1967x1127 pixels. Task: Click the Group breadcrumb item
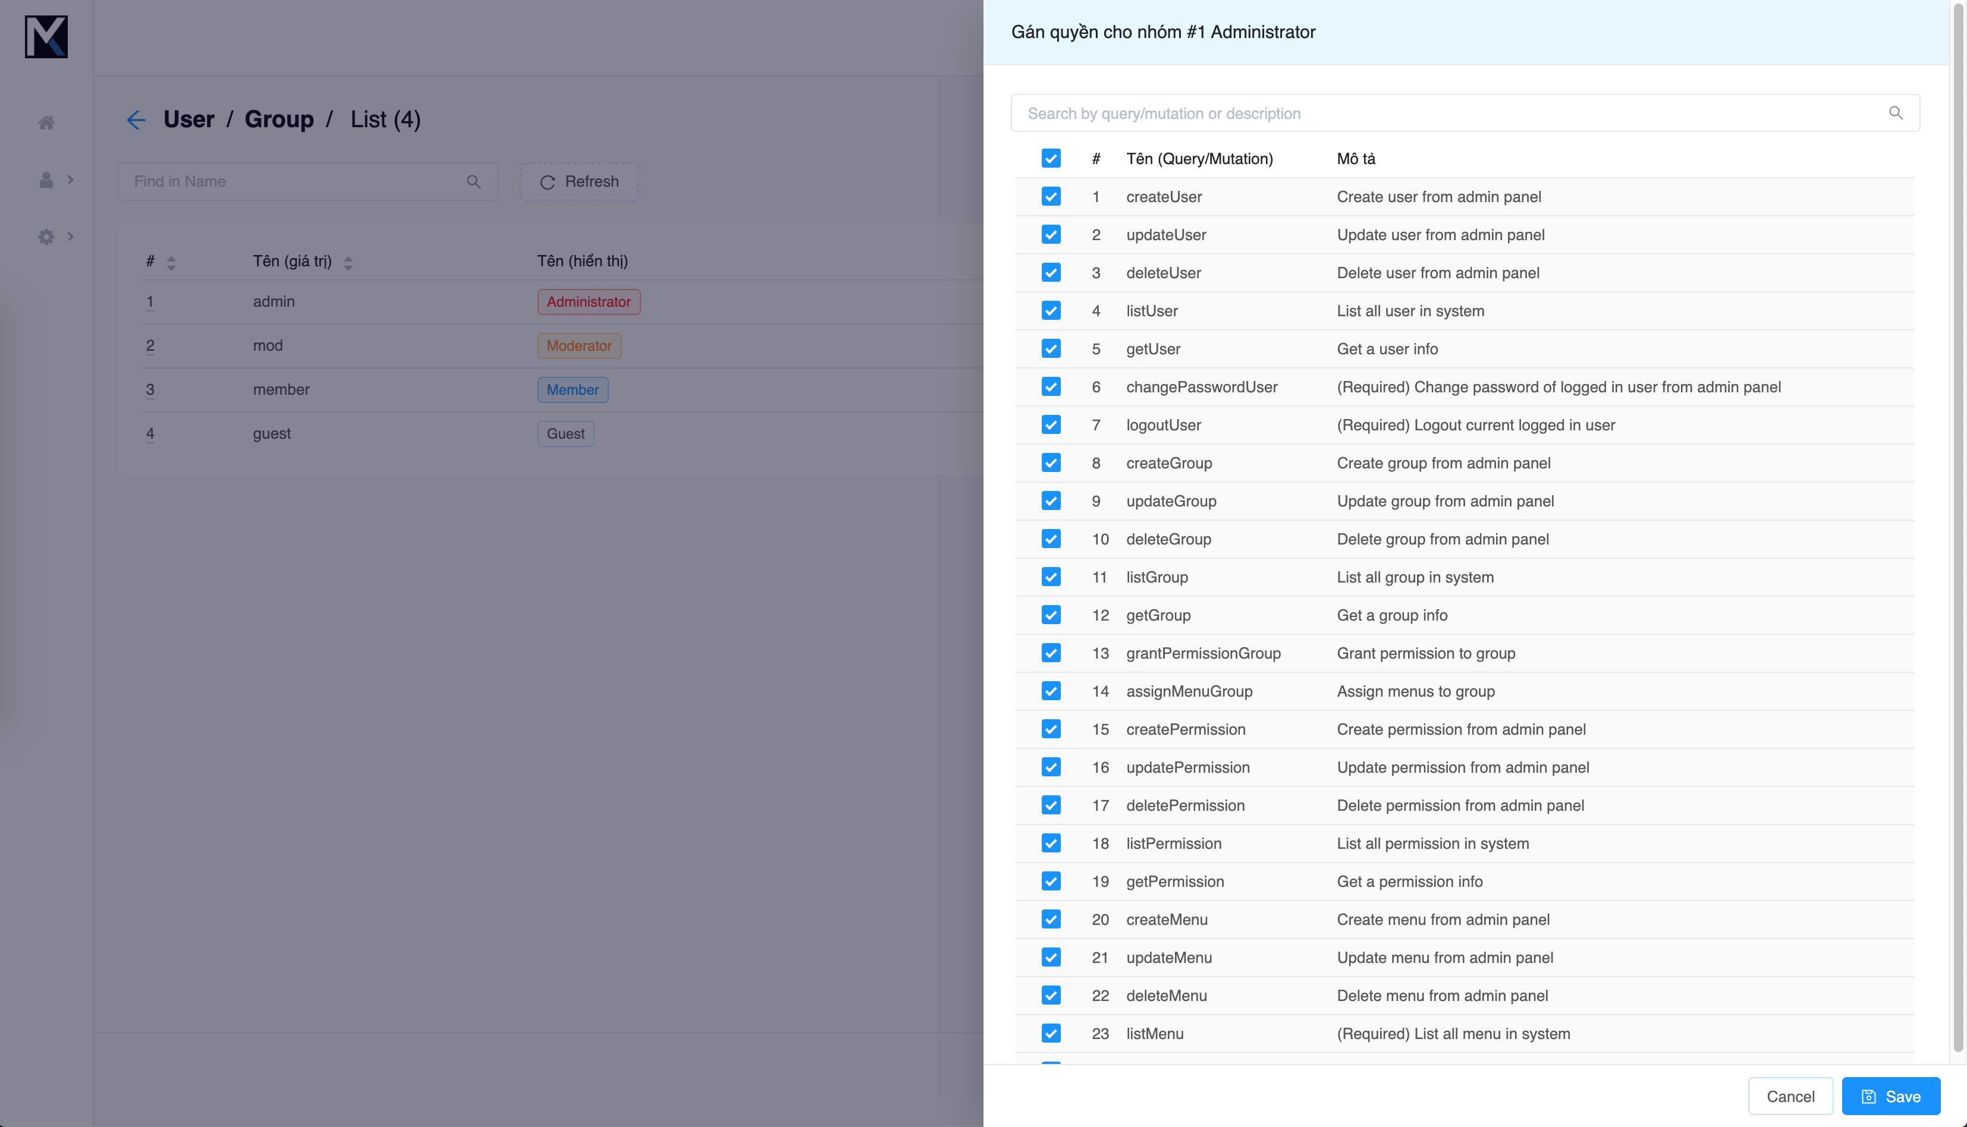click(x=279, y=119)
